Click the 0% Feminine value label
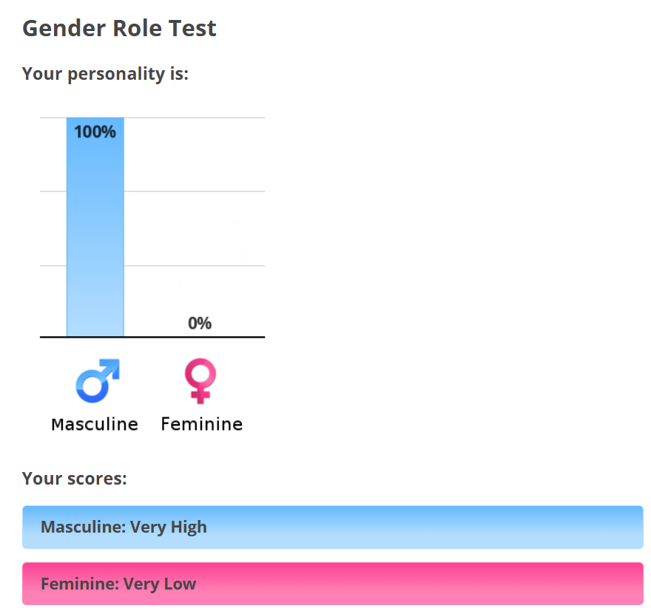 [x=200, y=323]
